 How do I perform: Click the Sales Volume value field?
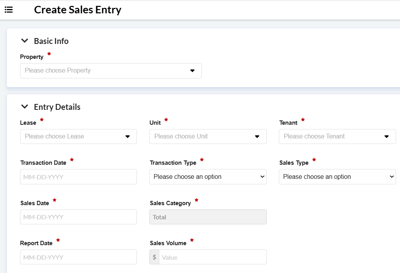pos(213,257)
